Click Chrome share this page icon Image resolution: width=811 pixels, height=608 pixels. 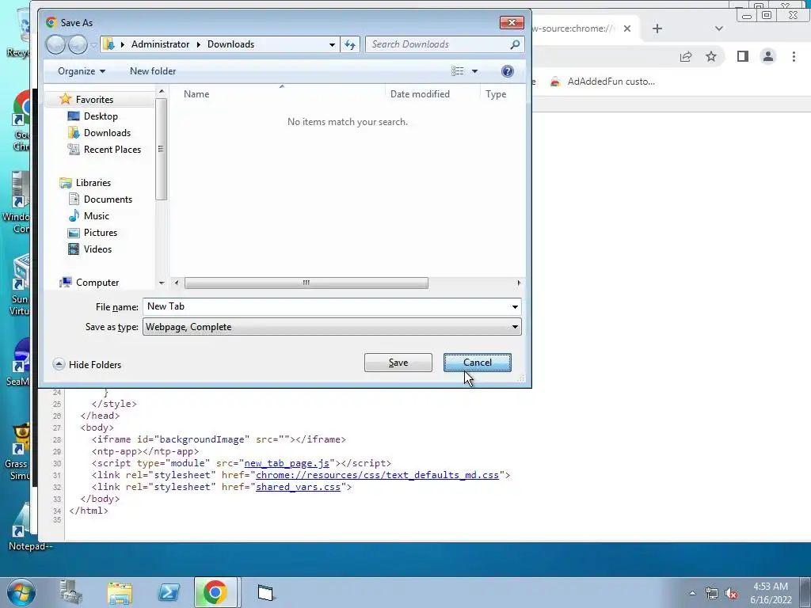[x=686, y=56]
